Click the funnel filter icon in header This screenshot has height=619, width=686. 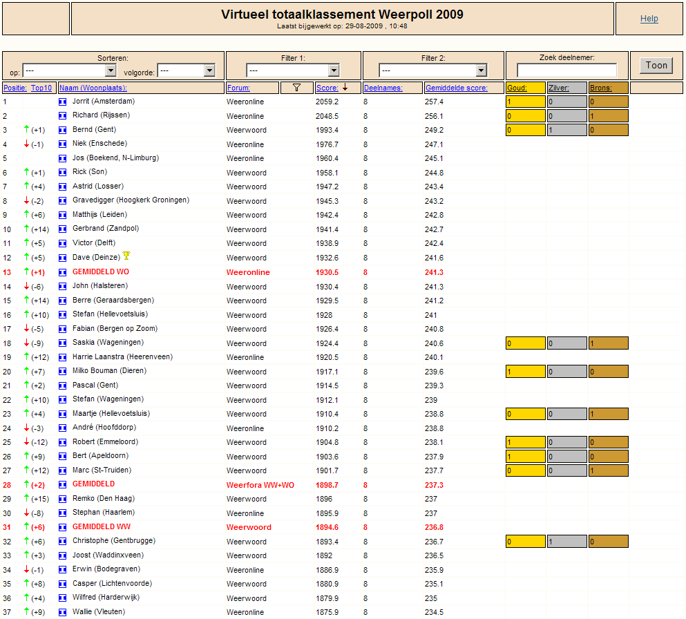[296, 88]
